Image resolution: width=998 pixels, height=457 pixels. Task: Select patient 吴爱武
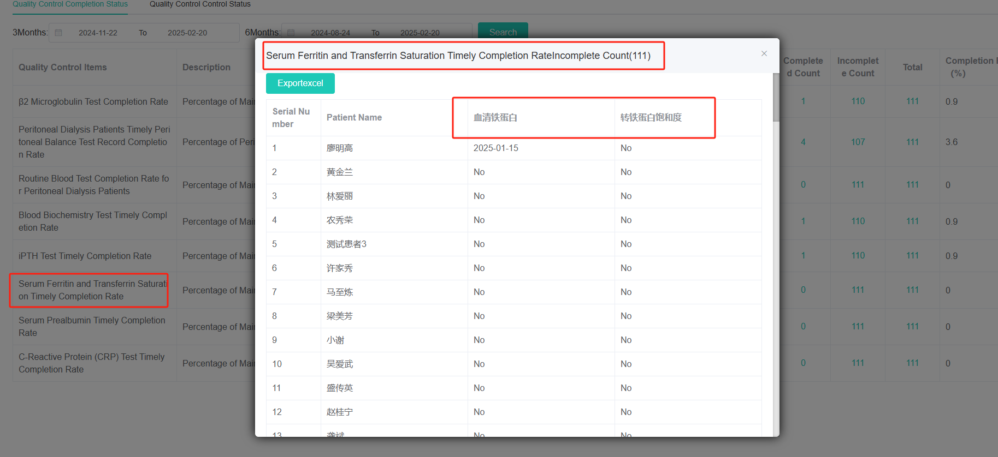(x=340, y=364)
